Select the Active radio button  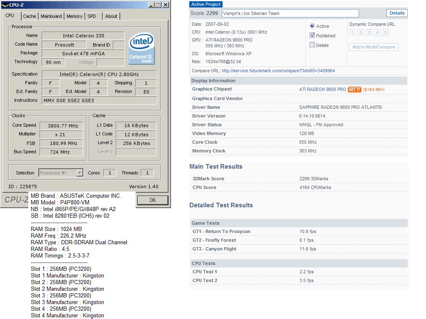(312, 26)
